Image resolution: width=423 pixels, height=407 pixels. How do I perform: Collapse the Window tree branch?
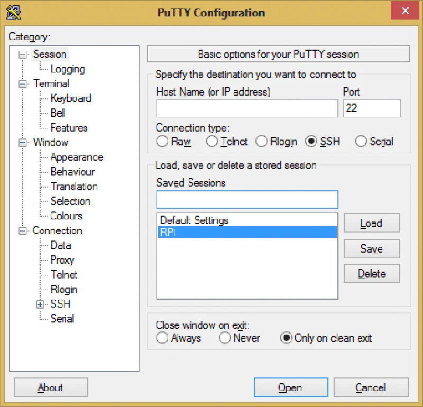coord(22,142)
